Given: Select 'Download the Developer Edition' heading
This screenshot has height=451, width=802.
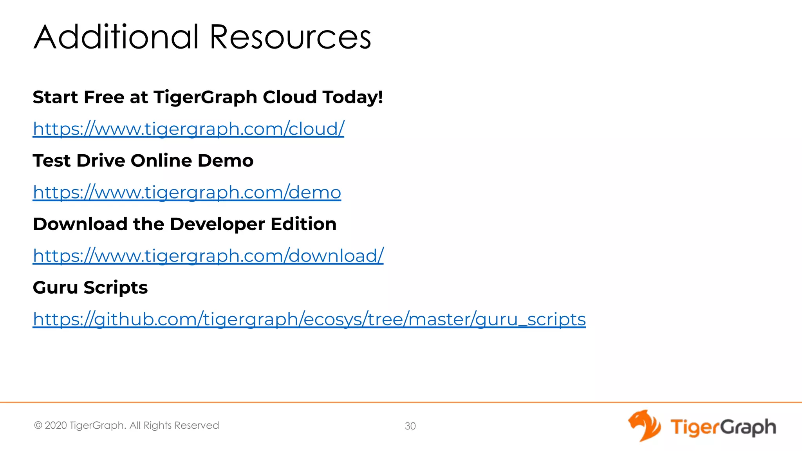Looking at the screenshot, I should [184, 224].
